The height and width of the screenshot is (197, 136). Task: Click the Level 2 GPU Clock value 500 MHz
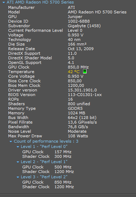[63, 167]
